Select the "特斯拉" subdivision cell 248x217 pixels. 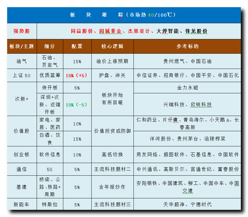click(50, 204)
